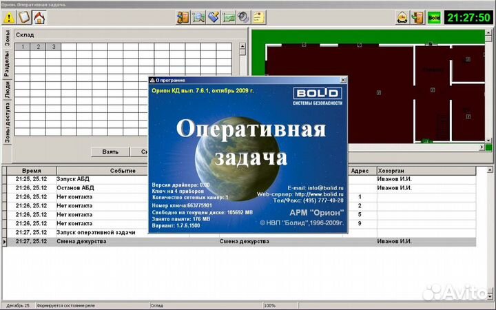Close the О программе dialog
The image size is (496, 310).
coord(343,80)
